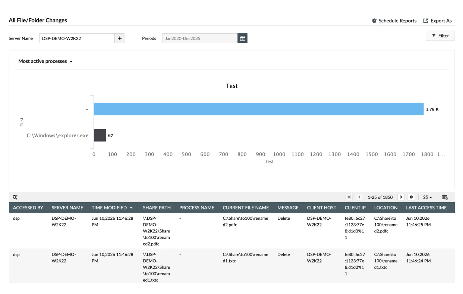Viewport: 463px width, 294px height.
Task: Sort by CURRENT FILE NAME column
Action: click(246, 208)
